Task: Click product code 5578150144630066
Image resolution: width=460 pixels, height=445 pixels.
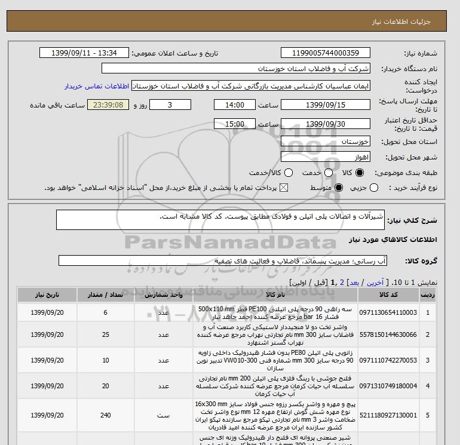Action: (388, 334)
